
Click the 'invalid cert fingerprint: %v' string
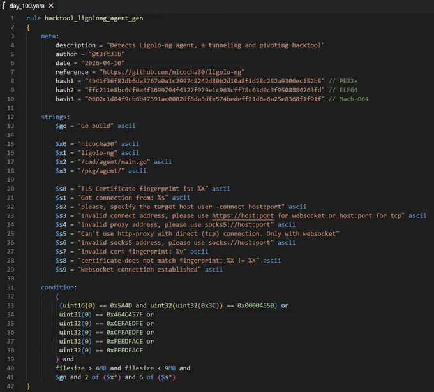click(132, 252)
